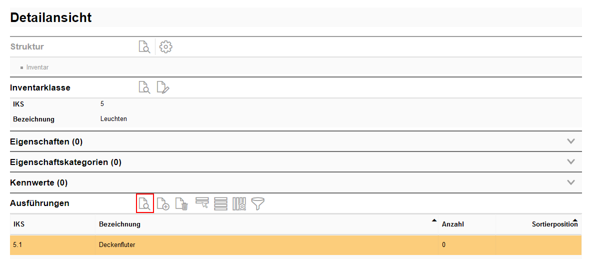Viewport: 591px width, 259px height.
Task: Delete Ausführung using trash document icon
Action: pyautogui.click(x=181, y=203)
